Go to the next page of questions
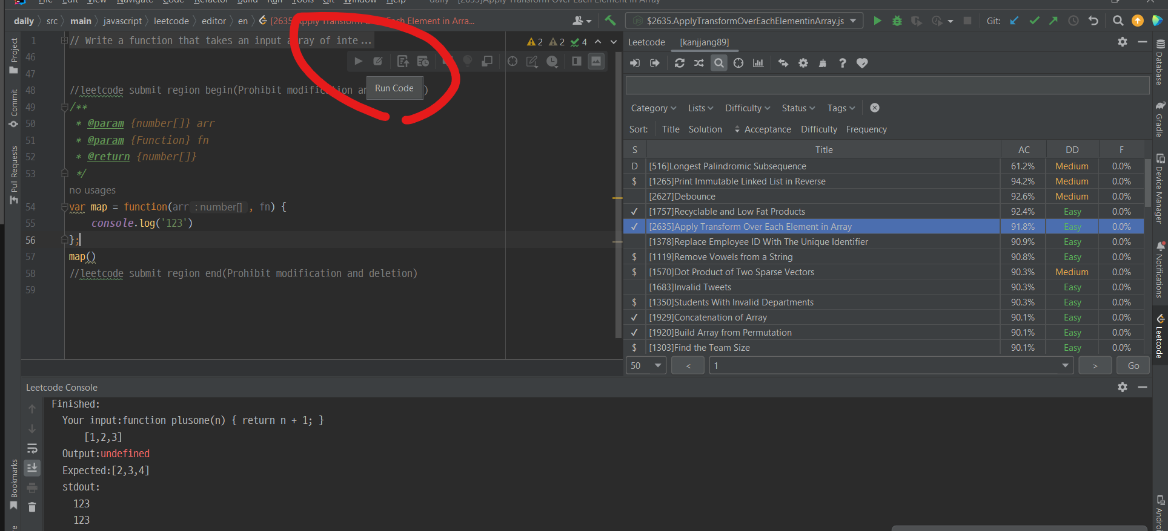The image size is (1168, 531). (x=1095, y=365)
